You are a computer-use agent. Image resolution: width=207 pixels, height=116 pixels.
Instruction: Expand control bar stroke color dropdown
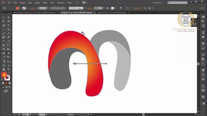click(x=27, y=8)
